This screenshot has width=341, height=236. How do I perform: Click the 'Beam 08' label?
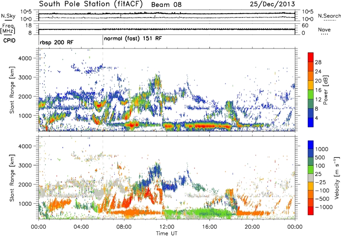click(x=166, y=5)
